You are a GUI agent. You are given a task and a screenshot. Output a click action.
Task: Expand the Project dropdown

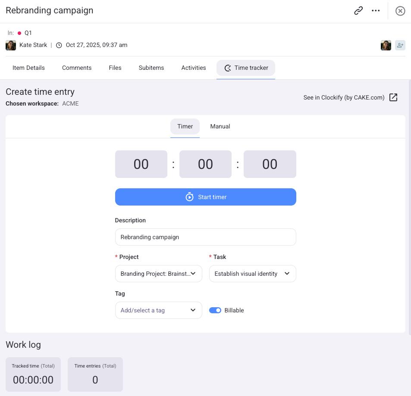(158, 274)
